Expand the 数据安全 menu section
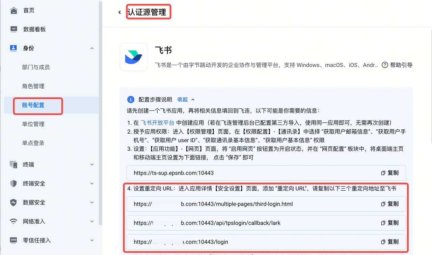The width and height of the screenshot is (432, 255). (92, 202)
